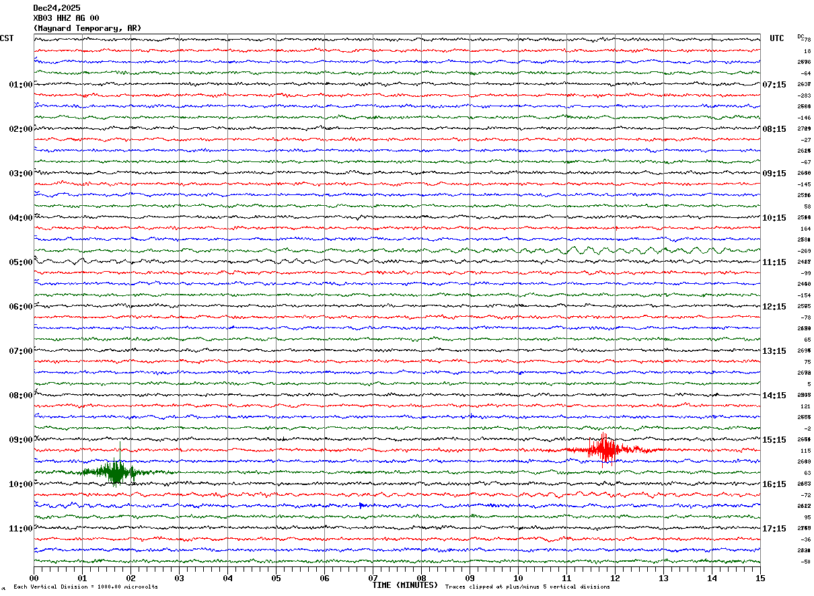
Task: Click the UTC timezone label
Action: (x=776, y=38)
